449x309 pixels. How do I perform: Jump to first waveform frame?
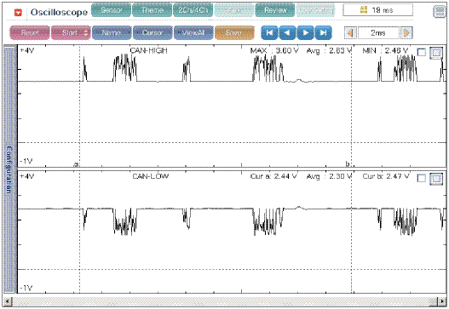click(269, 32)
